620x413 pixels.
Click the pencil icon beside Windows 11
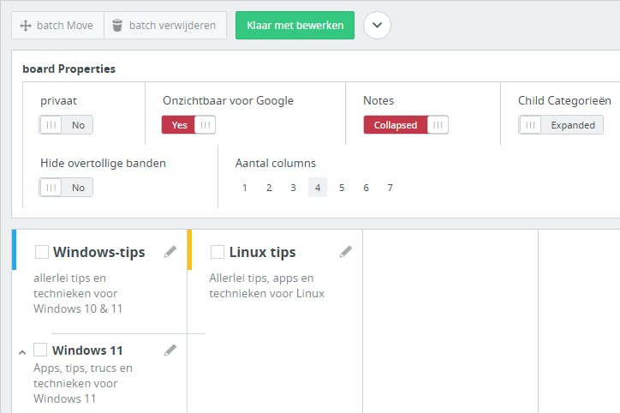tap(170, 350)
